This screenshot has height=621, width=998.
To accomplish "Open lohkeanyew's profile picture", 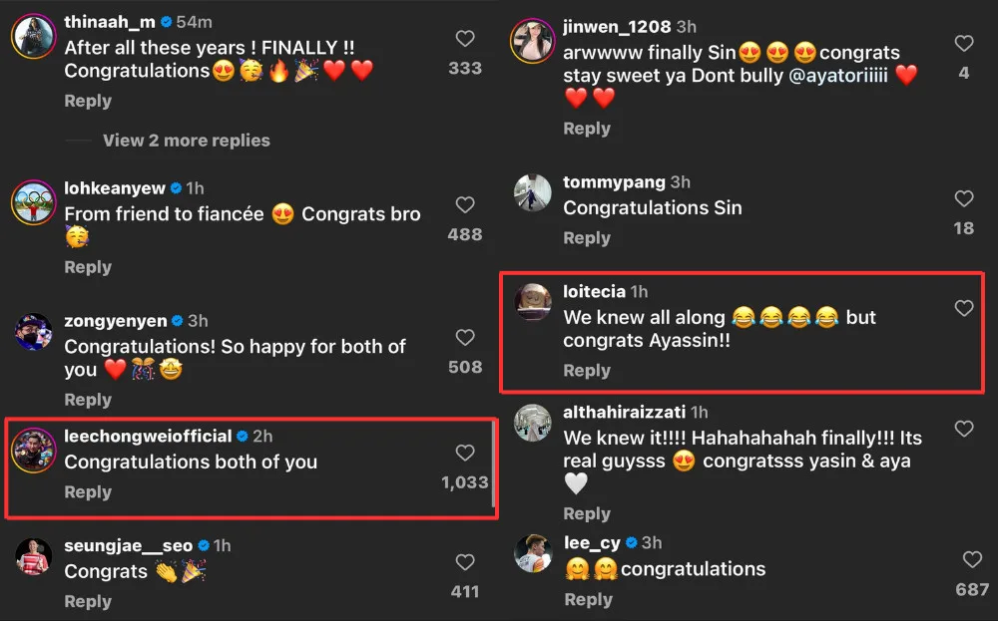I will [x=33, y=201].
